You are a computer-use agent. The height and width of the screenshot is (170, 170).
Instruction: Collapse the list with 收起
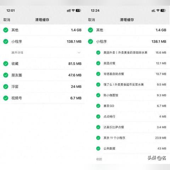(99, 159)
